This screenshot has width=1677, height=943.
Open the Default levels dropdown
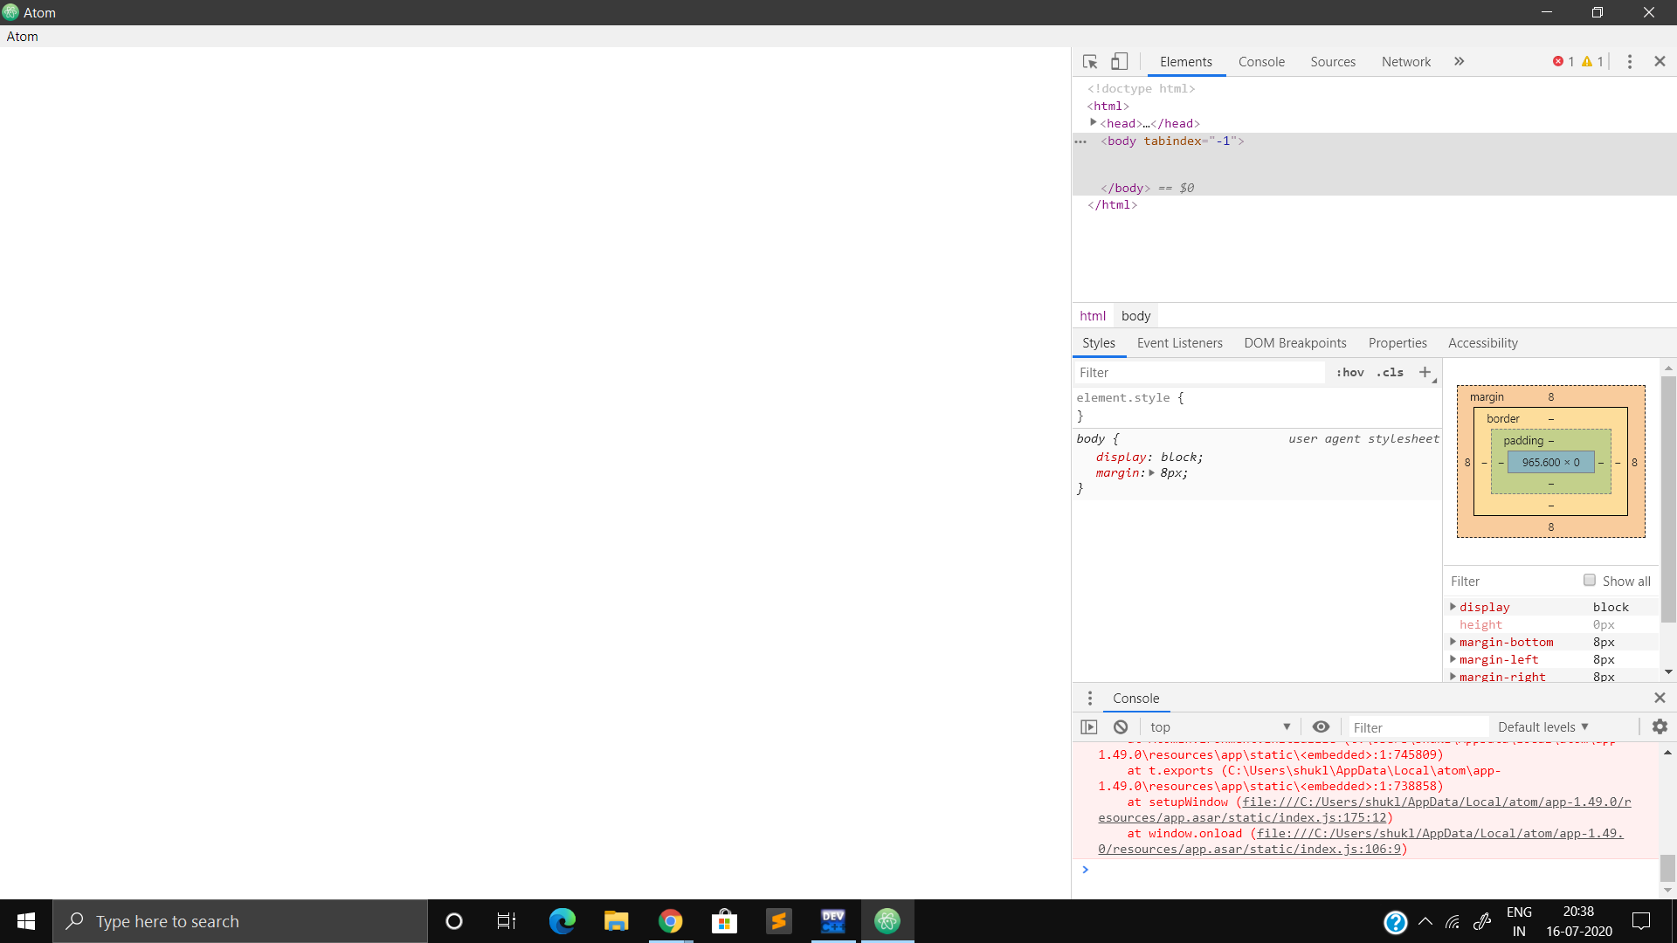(x=1543, y=727)
